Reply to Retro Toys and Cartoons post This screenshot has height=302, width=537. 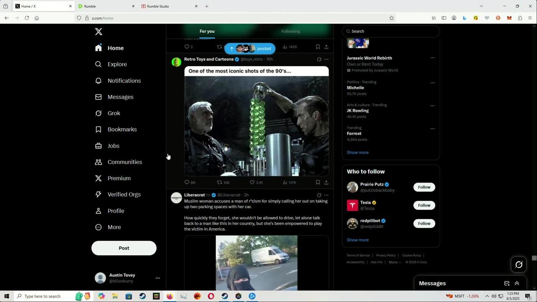tap(190, 182)
